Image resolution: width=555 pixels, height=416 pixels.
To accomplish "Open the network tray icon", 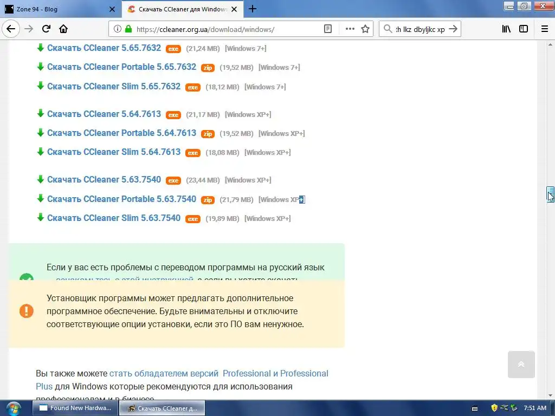I will (504, 408).
